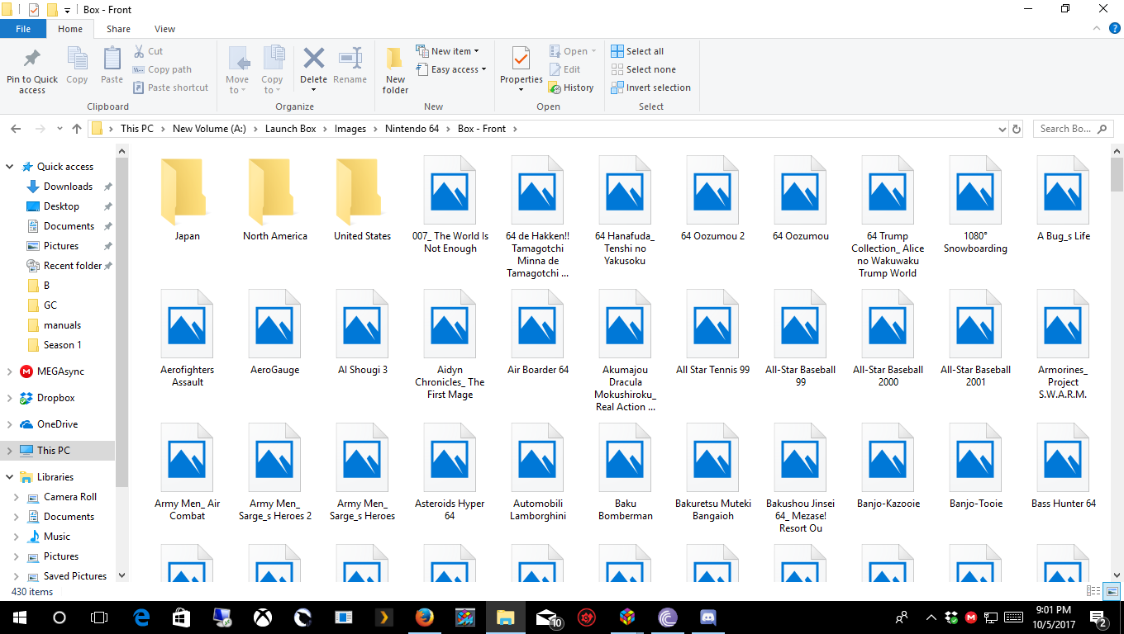The image size is (1124, 634).
Task: Switch to the View ribbon tab
Action: [165, 29]
